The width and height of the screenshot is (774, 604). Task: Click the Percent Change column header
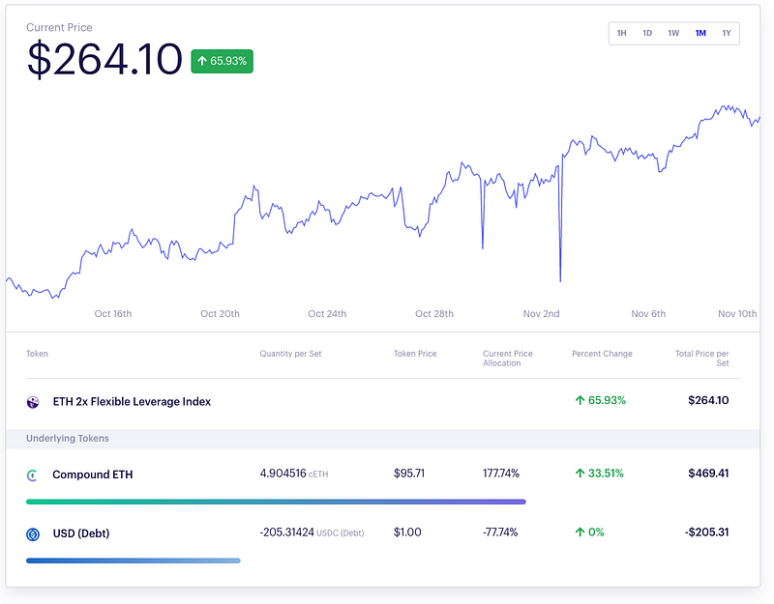(x=602, y=354)
